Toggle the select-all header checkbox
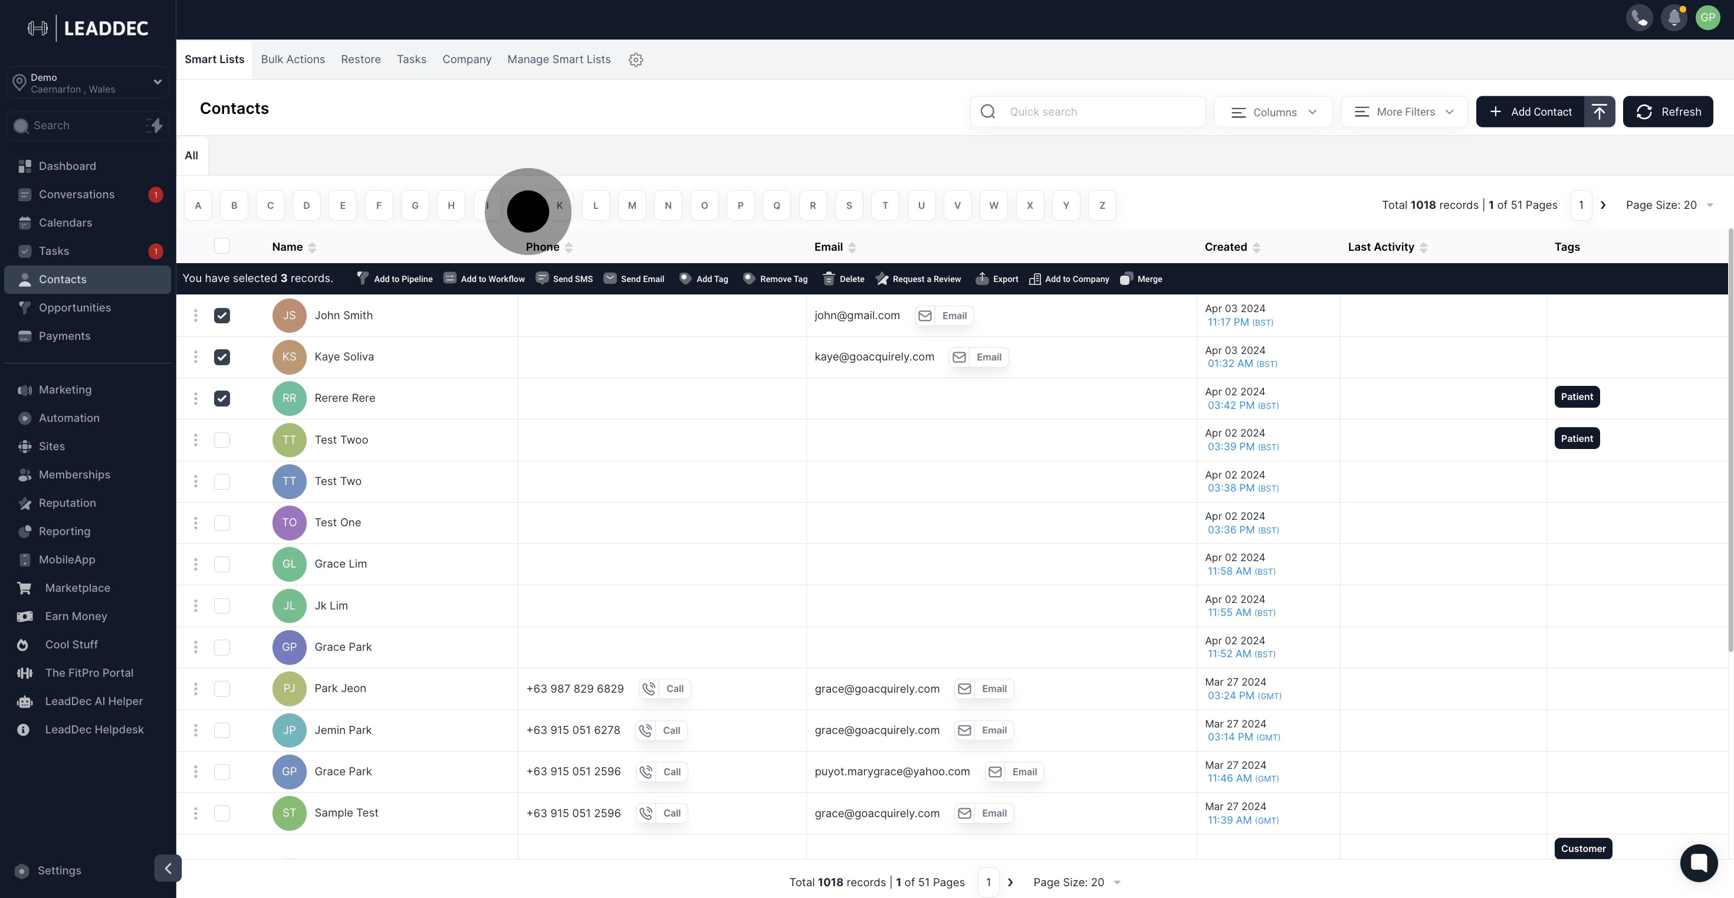This screenshot has width=1734, height=898. [222, 245]
